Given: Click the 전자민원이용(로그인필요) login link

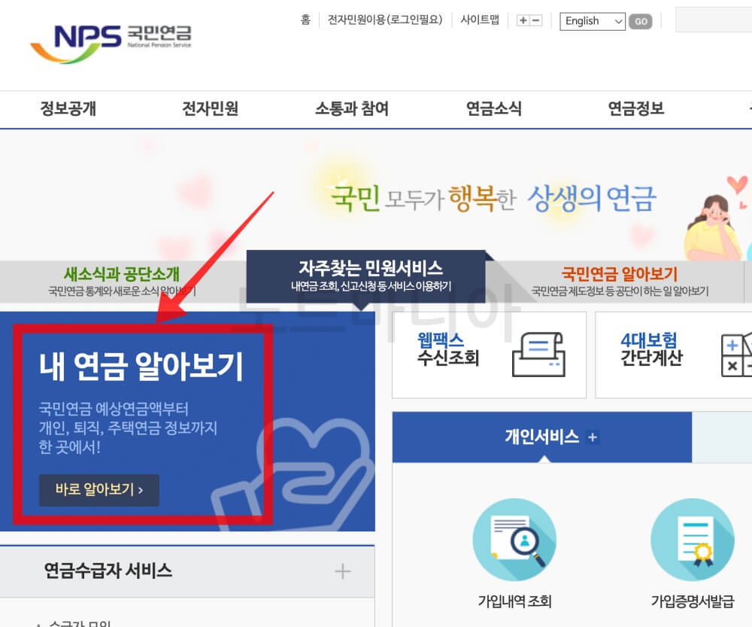Looking at the screenshot, I should [x=387, y=20].
